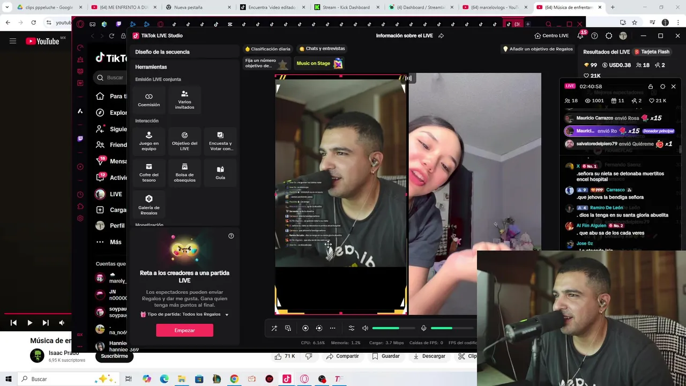The image size is (686, 386).
Task: Click Suscribirme button
Action: pos(114,356)
